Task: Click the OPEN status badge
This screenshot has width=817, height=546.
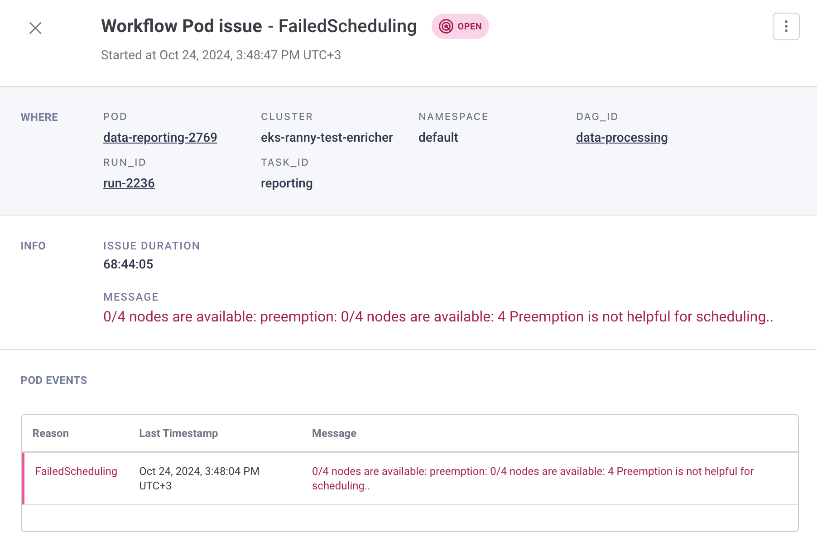Action: [x=460, y=26]
